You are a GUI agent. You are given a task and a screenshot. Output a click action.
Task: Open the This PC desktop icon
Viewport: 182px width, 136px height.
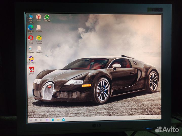(x=30, y=17)
